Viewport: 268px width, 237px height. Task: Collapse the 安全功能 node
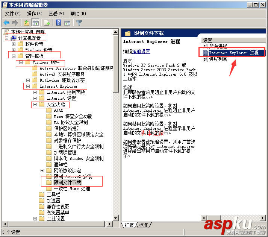coord(35,104)
